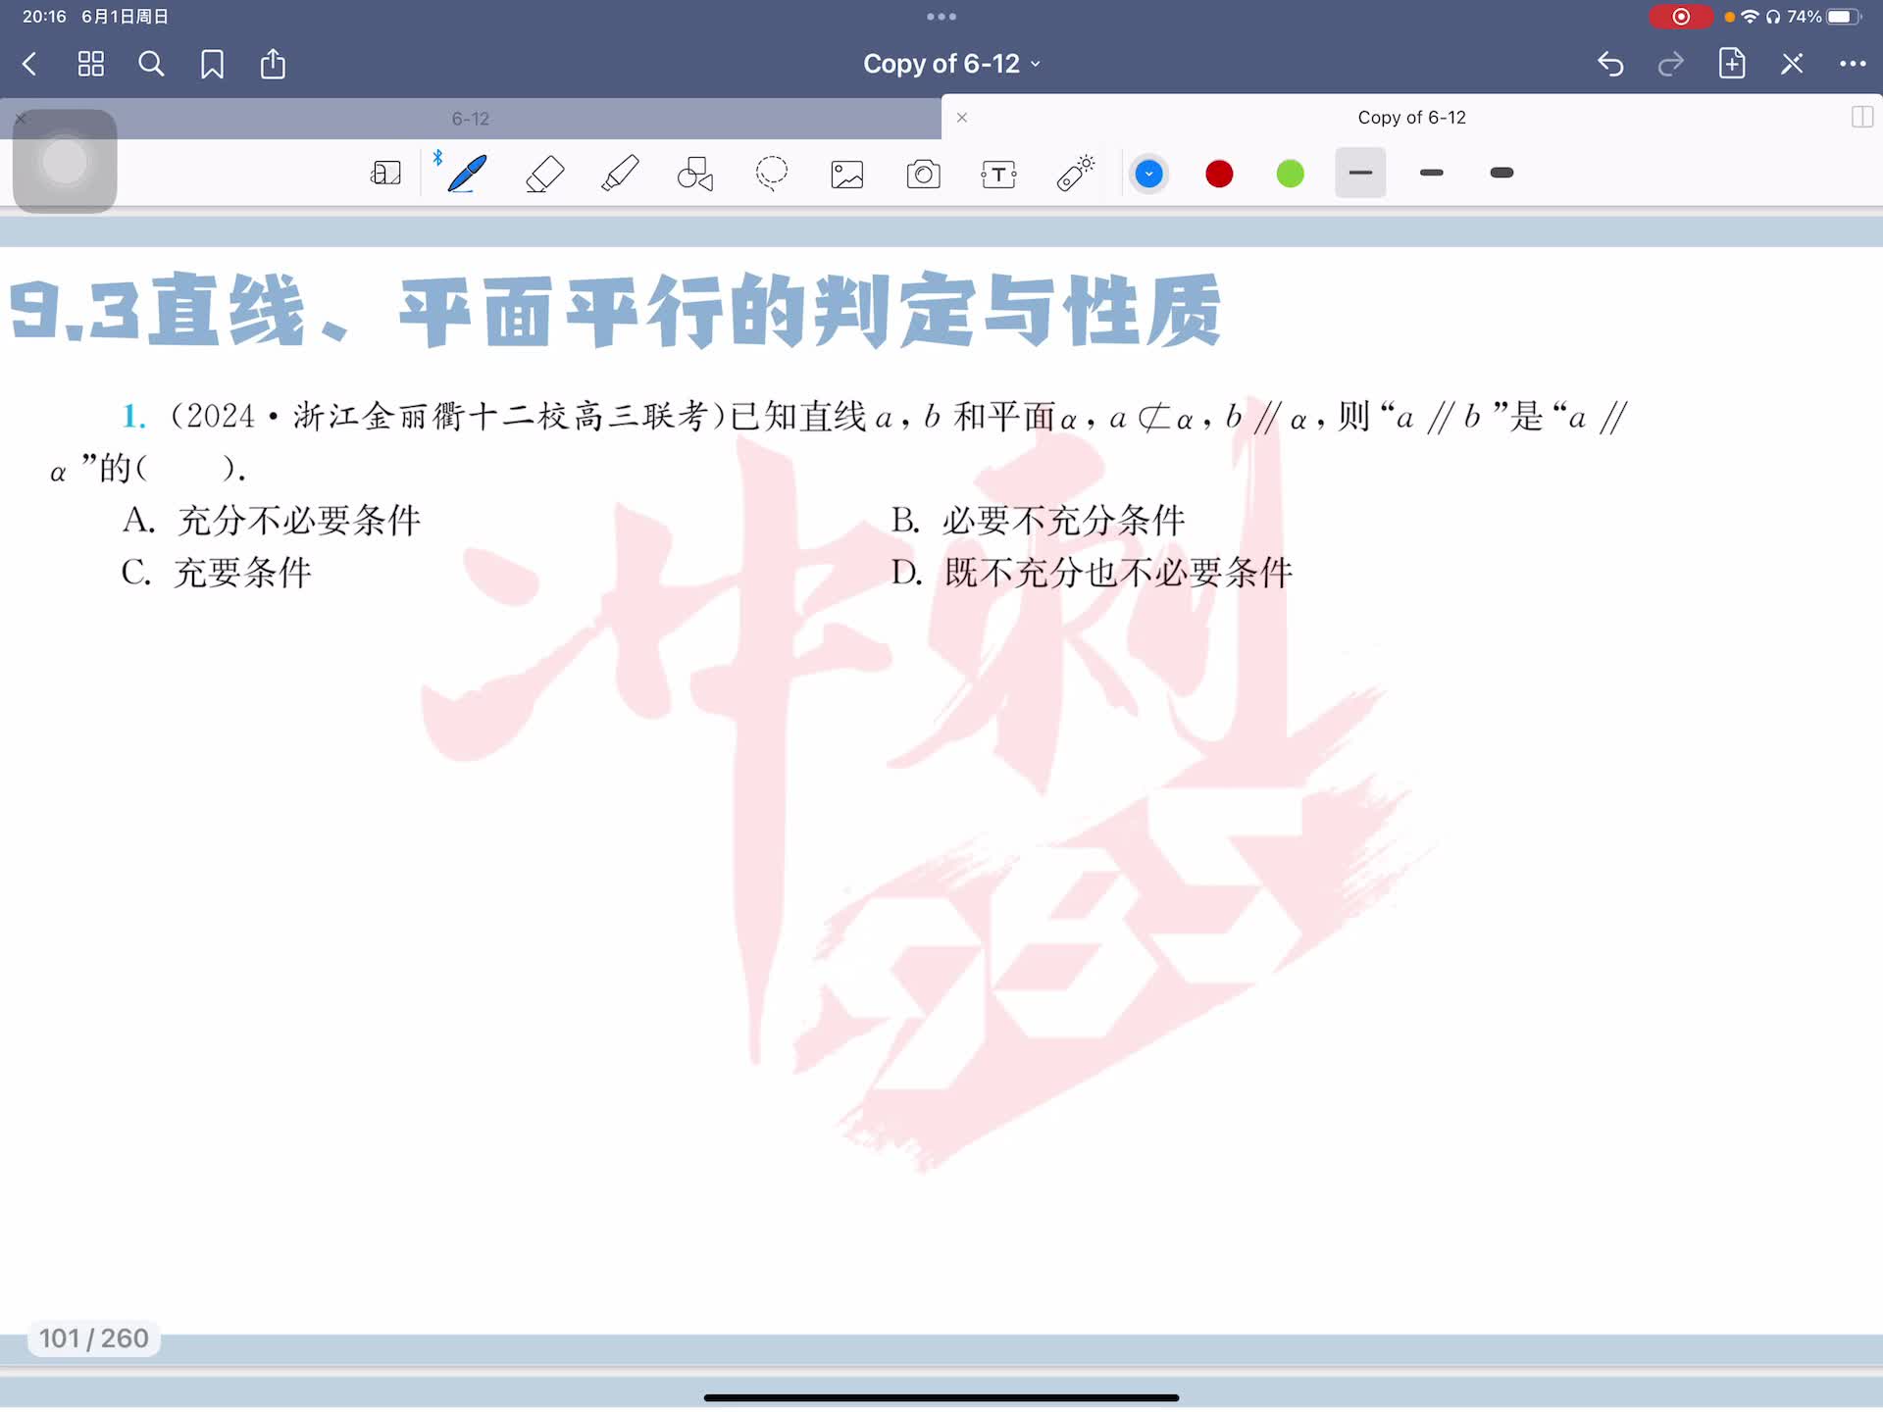Image resolution: width=1883 pixels, height=1412 pixels.
Task: Open the three-dot more options menu
Action: pyautogui.click(x=1852, y=65)
